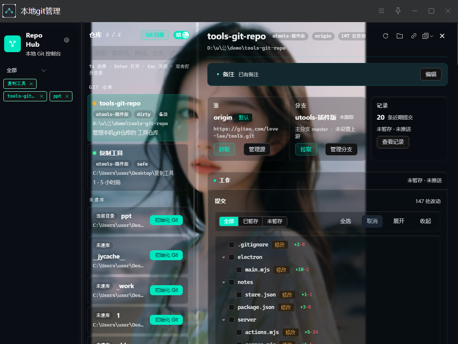Refresh the tools-git-repo details

(x=386, y=36)
